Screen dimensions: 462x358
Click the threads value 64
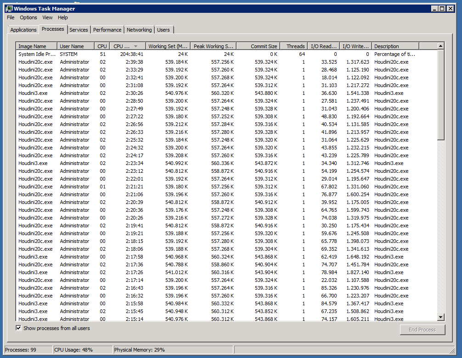(x=302, y=54)
